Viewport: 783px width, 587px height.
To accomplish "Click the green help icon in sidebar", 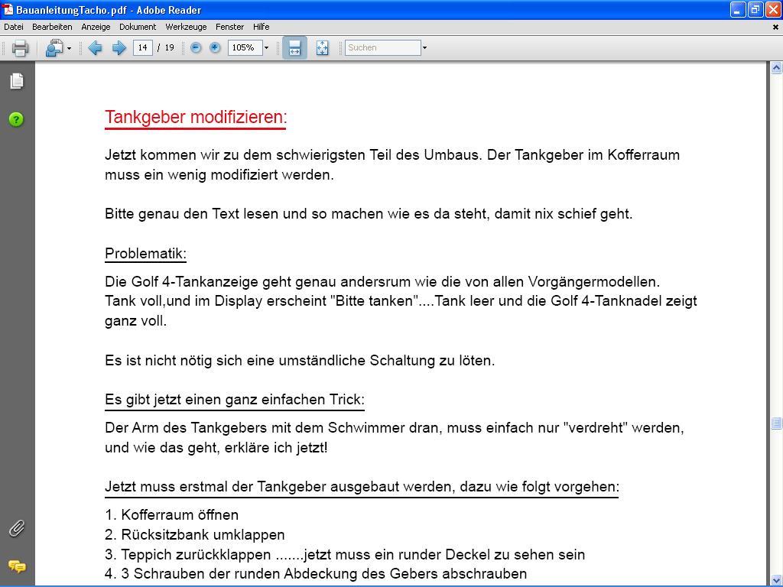I will [x=16, y=119].
